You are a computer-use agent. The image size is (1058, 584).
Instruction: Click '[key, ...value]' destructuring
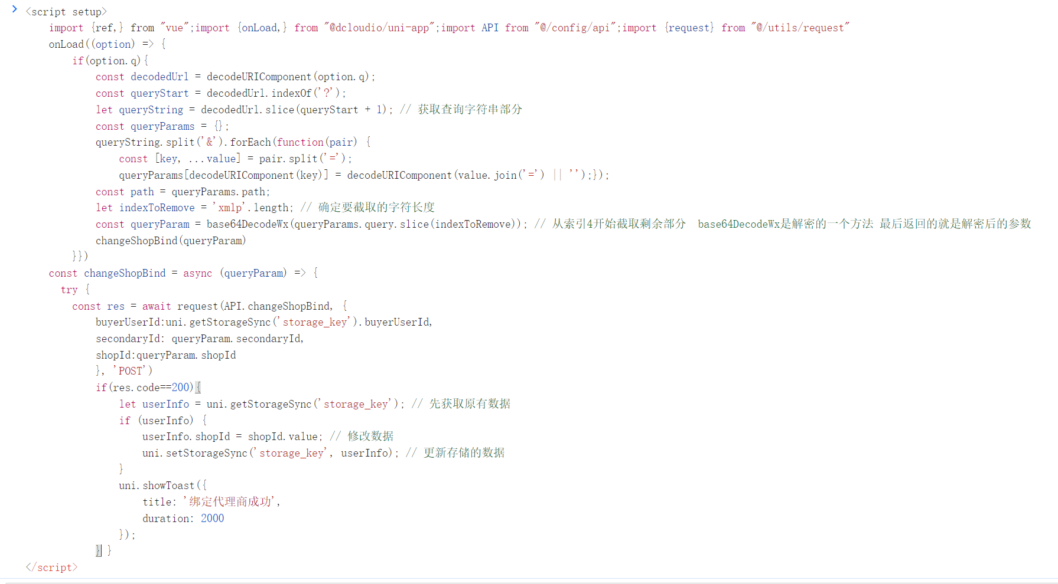(x=198, y=159)
